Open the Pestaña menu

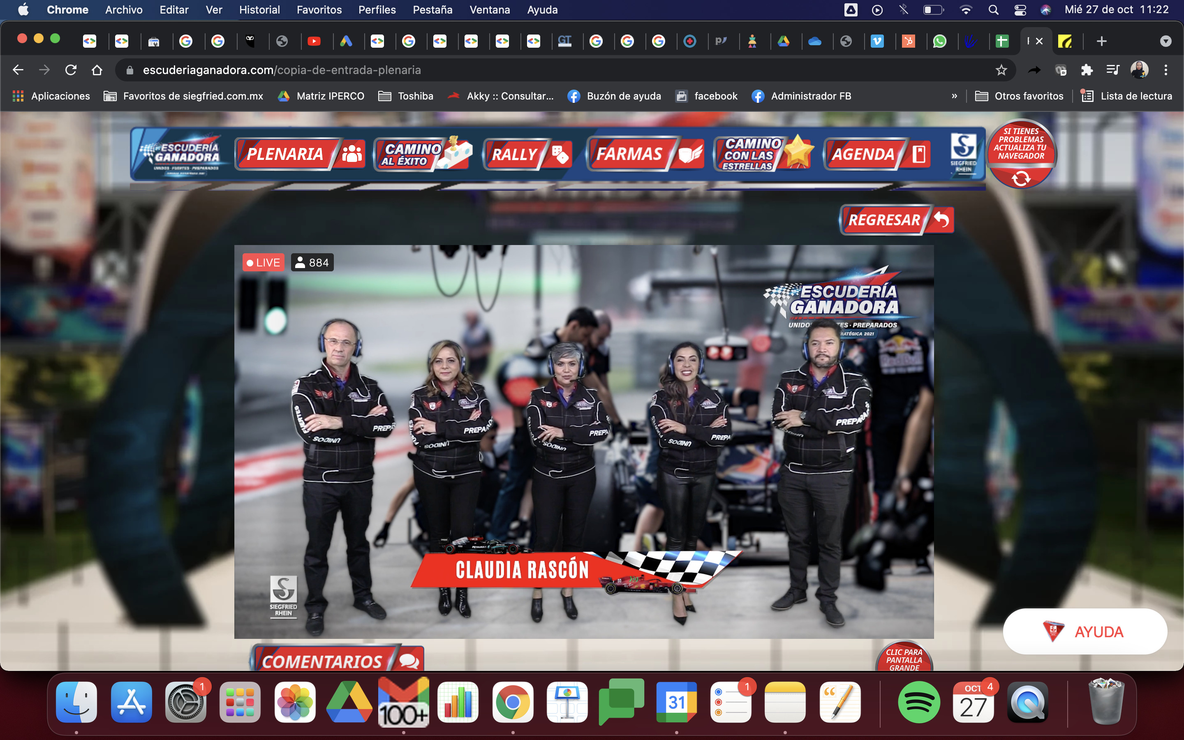pos(432,10)
